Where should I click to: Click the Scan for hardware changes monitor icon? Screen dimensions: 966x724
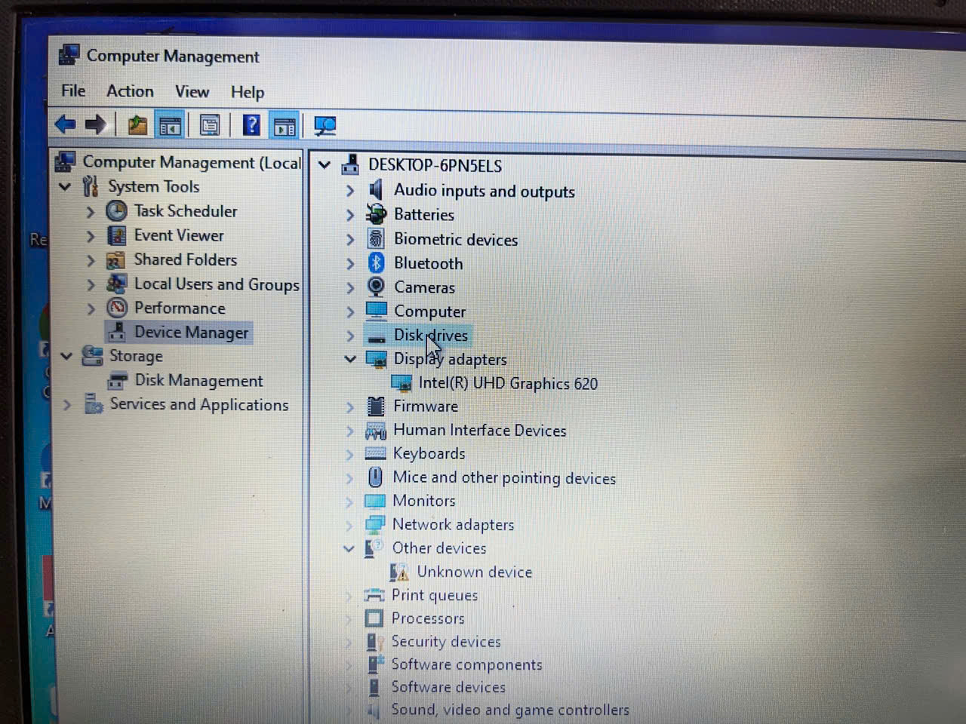(325, 126)
